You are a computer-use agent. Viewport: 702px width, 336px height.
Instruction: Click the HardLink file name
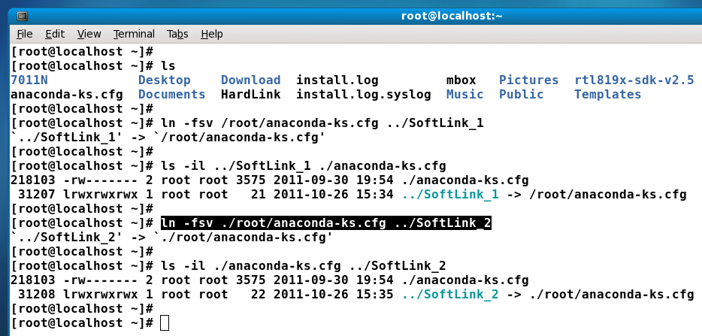pos(251,95)
